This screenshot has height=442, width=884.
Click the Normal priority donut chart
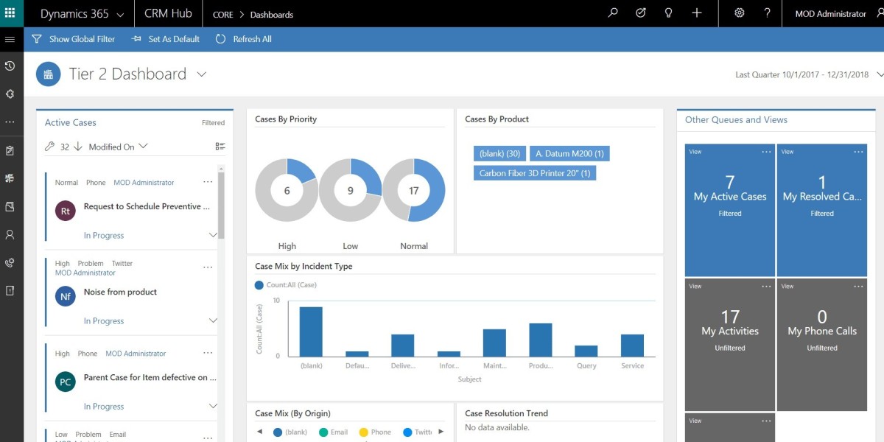click(413, 191)
